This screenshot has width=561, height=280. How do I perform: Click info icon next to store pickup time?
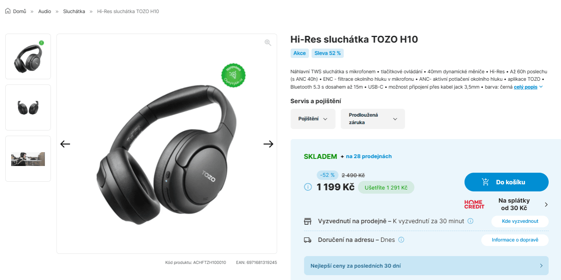(x=470, y=221)
